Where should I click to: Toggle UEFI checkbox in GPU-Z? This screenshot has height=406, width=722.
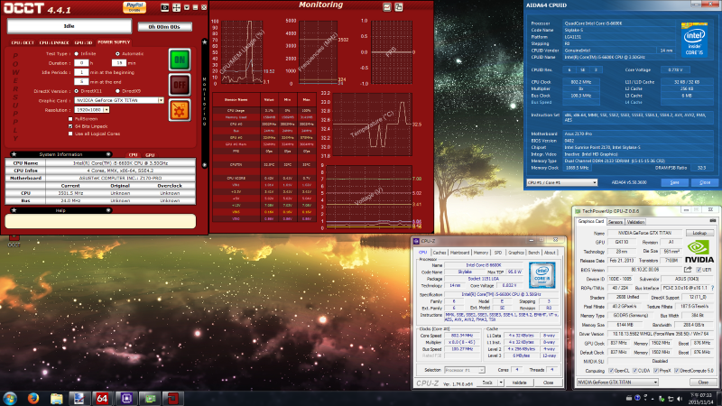[699, 270]
